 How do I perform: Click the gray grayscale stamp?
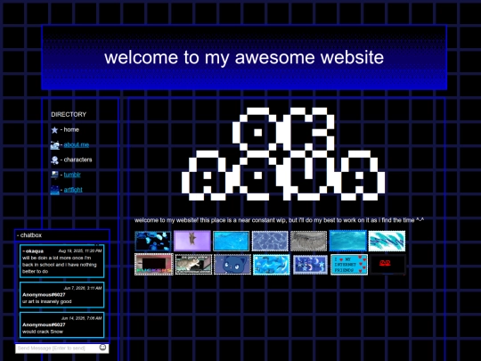click(x=308, y=241)
